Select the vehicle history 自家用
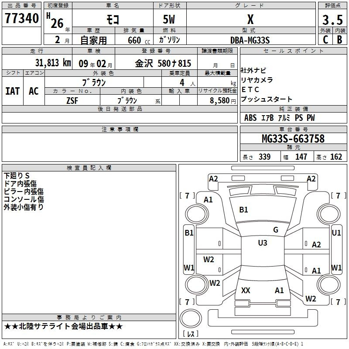 click(93, 40)
